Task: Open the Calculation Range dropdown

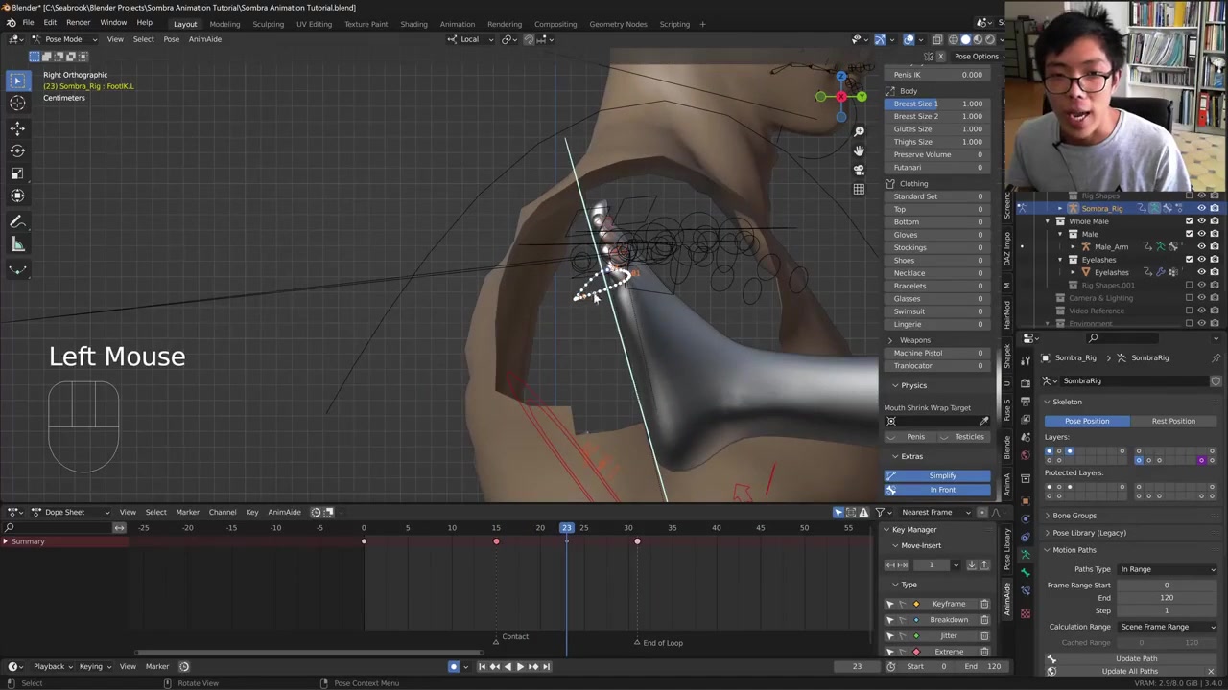Action: click(x=1167, y=627)
